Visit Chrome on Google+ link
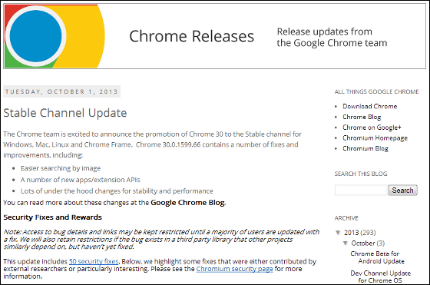 (372, 128)
